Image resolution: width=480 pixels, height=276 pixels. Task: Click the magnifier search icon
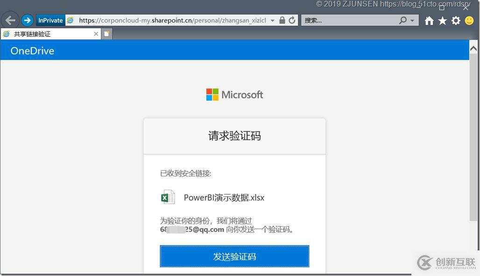click(403, 20)
